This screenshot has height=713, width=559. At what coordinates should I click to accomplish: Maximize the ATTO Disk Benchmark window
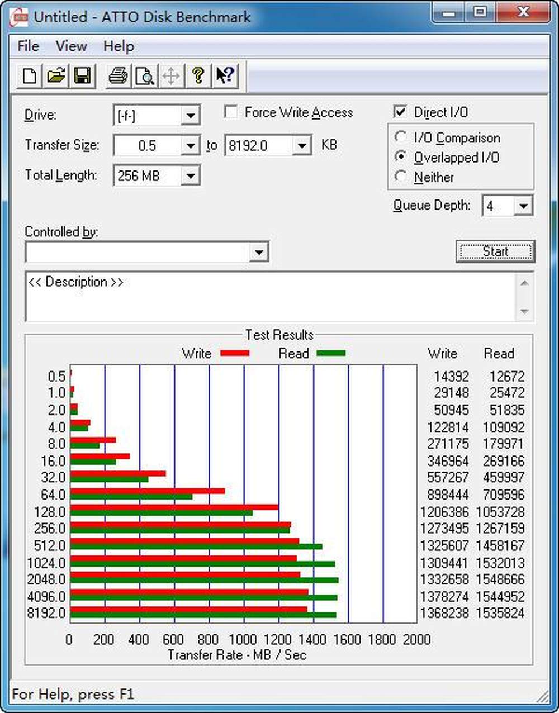tap(480, 13)
